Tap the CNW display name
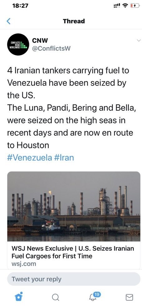This screenshot has height=308, width=142. coord(40,40)
